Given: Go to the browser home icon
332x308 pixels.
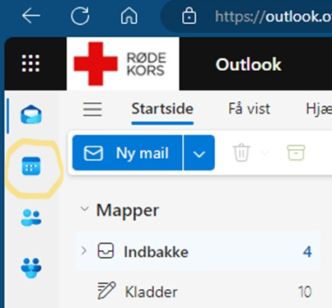Looking at the screenshot, I should tap(129, 16).
